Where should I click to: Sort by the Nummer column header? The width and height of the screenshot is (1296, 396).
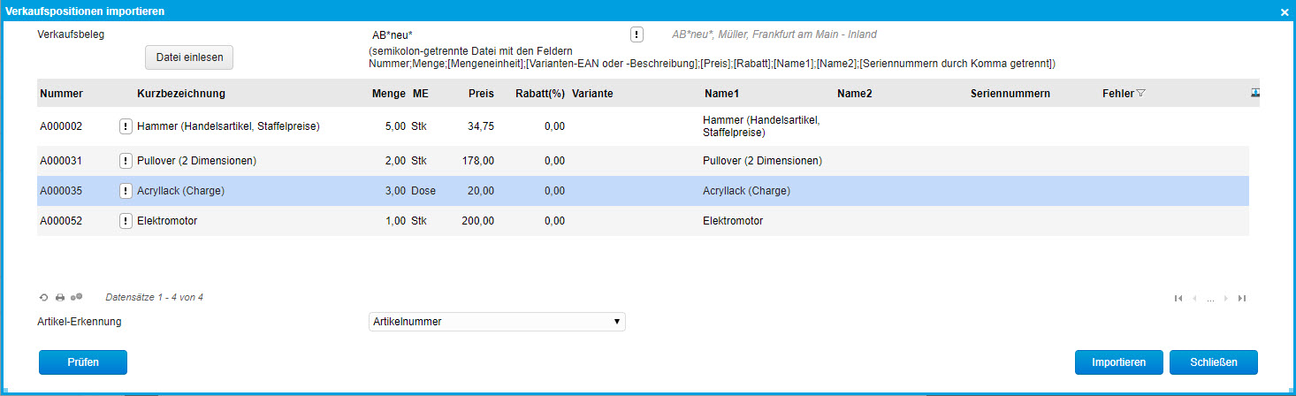pyautogui.click(x=62, y=94)
